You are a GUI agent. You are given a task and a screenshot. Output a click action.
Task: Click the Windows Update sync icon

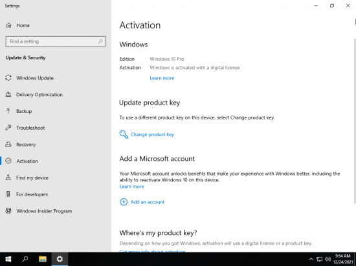click(8, 78)
